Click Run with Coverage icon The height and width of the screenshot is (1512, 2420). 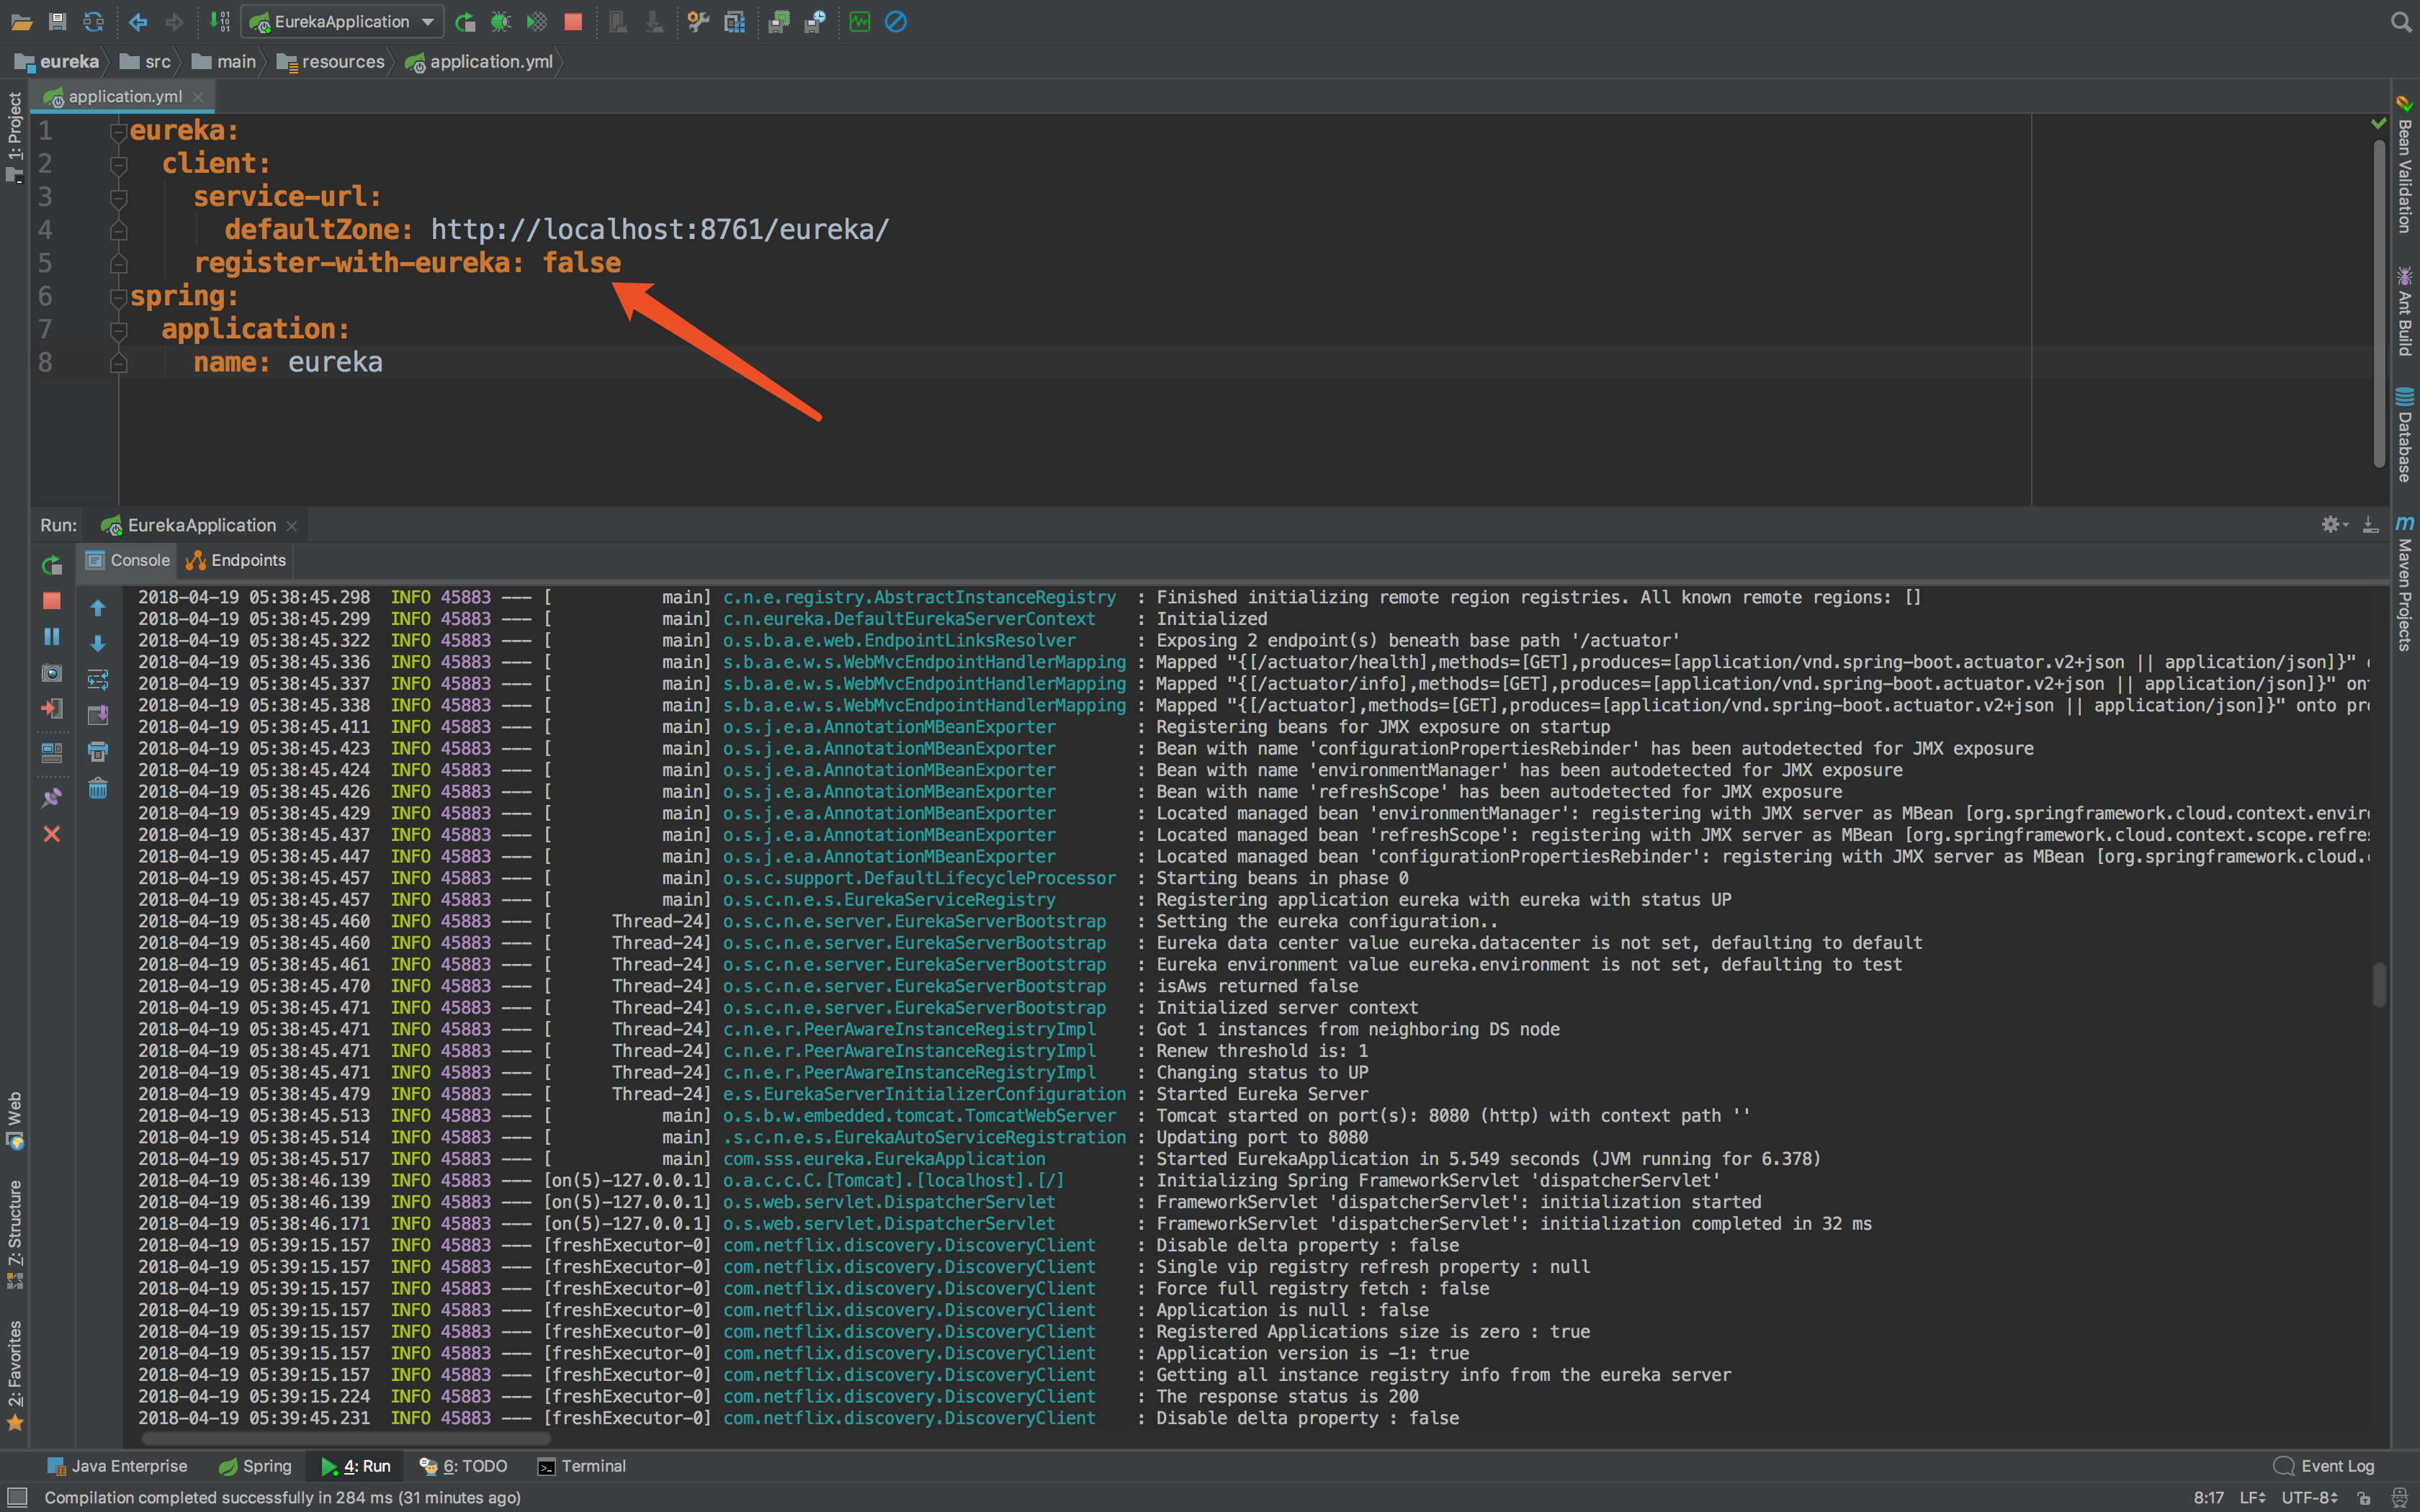[x=537, y=21]
